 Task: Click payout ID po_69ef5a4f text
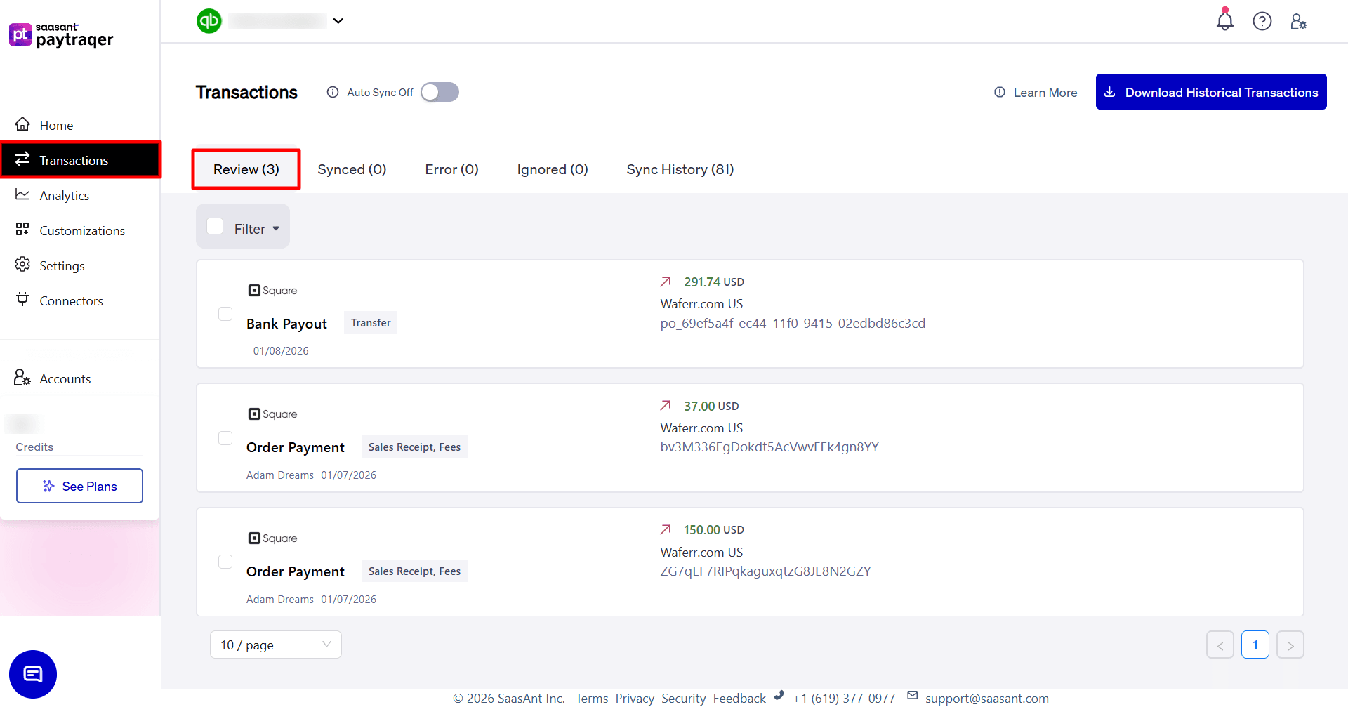[x=793, y=324]
